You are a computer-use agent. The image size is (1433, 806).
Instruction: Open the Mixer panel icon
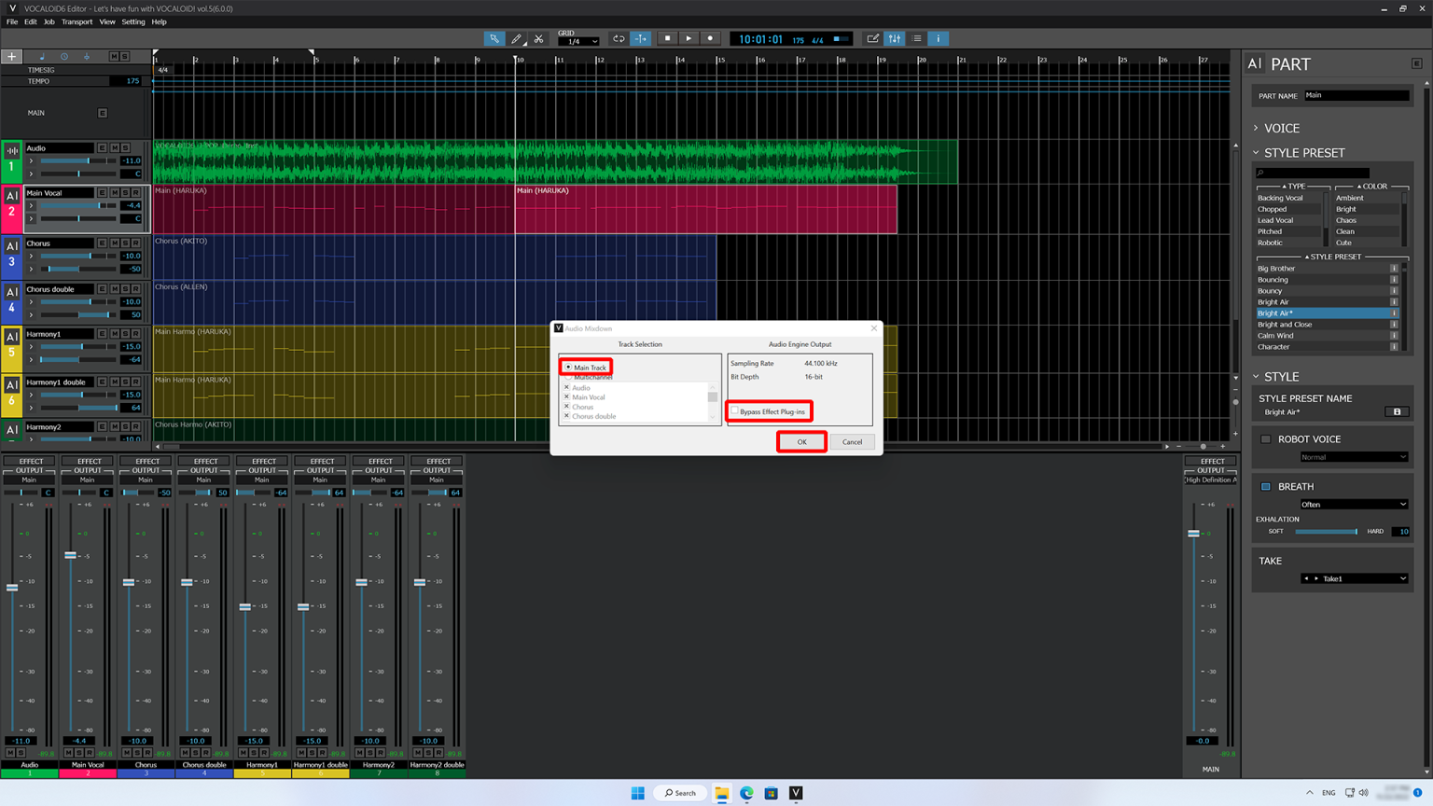(894, 38)
